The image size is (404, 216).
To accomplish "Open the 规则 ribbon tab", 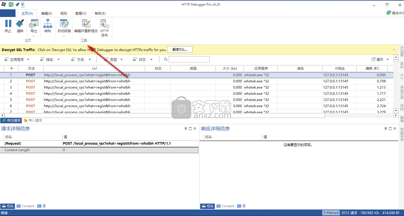I will point(64,14).
